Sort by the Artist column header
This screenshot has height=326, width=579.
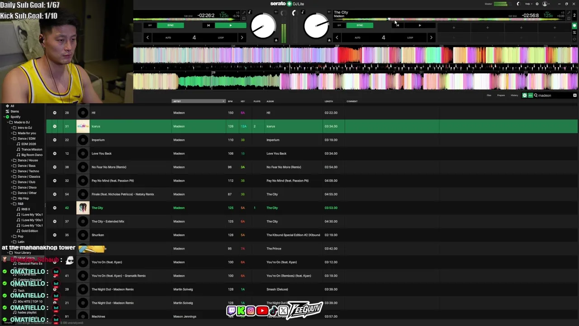click(198, 101)
